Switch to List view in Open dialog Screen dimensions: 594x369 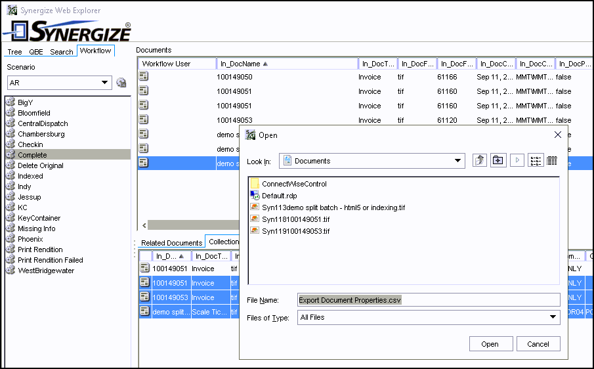pyautogui.click(x=536, y=161)
